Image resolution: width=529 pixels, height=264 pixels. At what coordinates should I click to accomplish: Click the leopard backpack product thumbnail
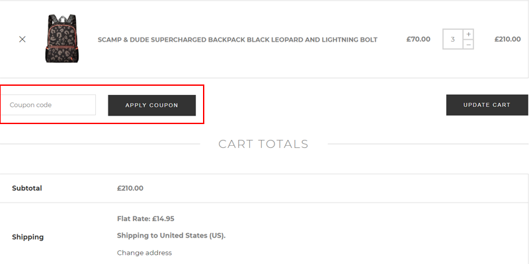[x=61, y=39]
